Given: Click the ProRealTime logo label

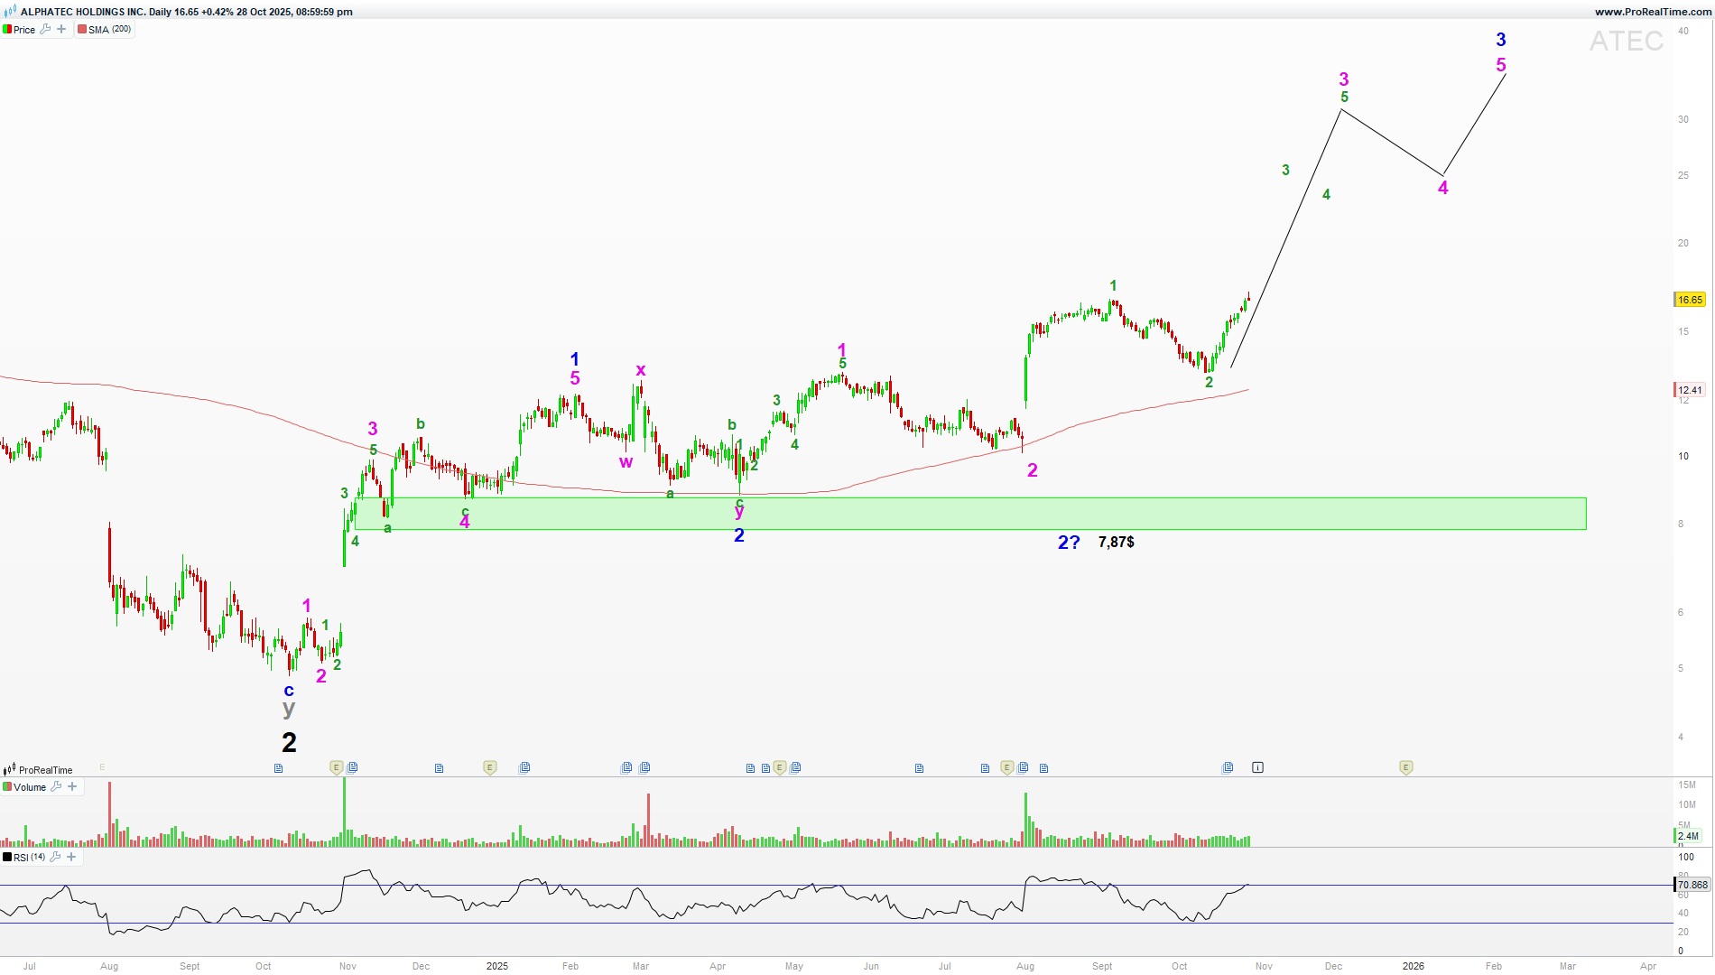Looking at the screenshot, I should pyautogui.click(x=45, y=770).
